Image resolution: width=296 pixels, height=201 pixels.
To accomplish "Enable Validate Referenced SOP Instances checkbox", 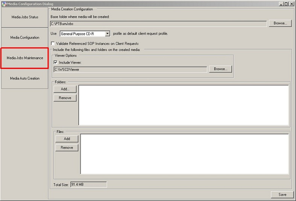I will (x=53, y=44).
